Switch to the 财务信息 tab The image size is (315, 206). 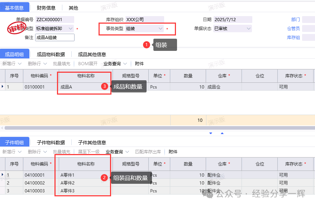click(46, 8)
